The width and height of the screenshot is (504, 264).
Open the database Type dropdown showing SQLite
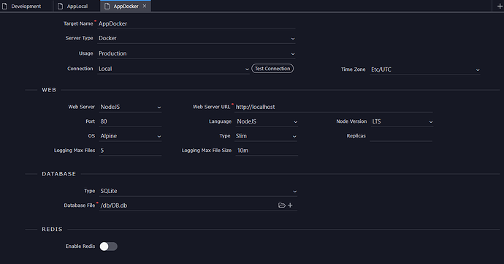[x=198, y=192]
